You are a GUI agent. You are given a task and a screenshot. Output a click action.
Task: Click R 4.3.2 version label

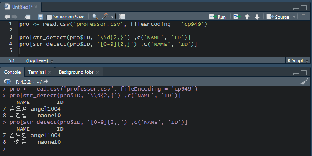coord(23,82)
